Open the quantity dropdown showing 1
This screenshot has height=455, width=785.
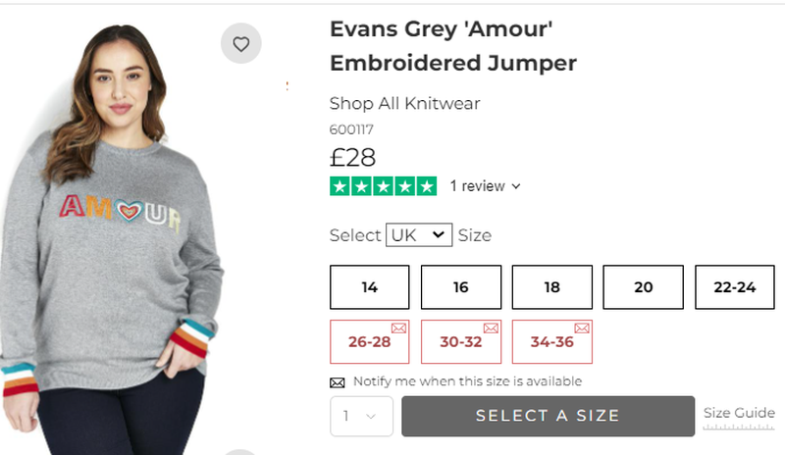coord(361,416)
